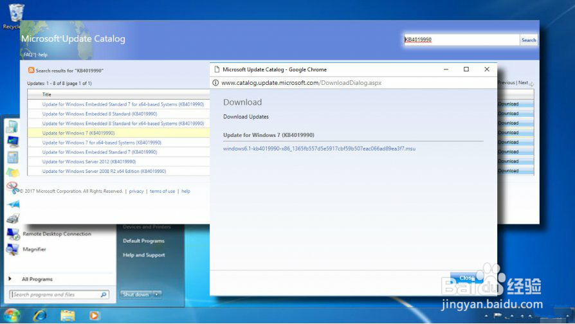Click Microsoft Update Catalog logo title
Viewport: 575px width, 324px height.
click(73, 39)
